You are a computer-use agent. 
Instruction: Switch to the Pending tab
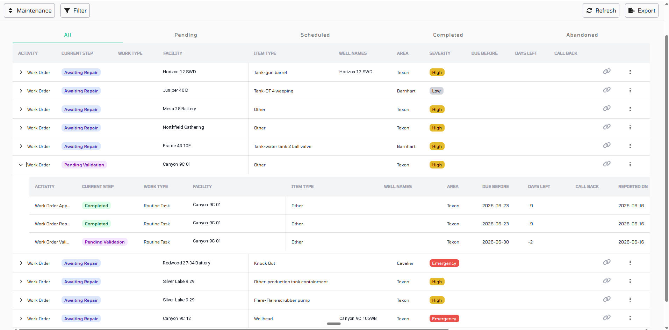pyautogui.click(x=186, y=35)
